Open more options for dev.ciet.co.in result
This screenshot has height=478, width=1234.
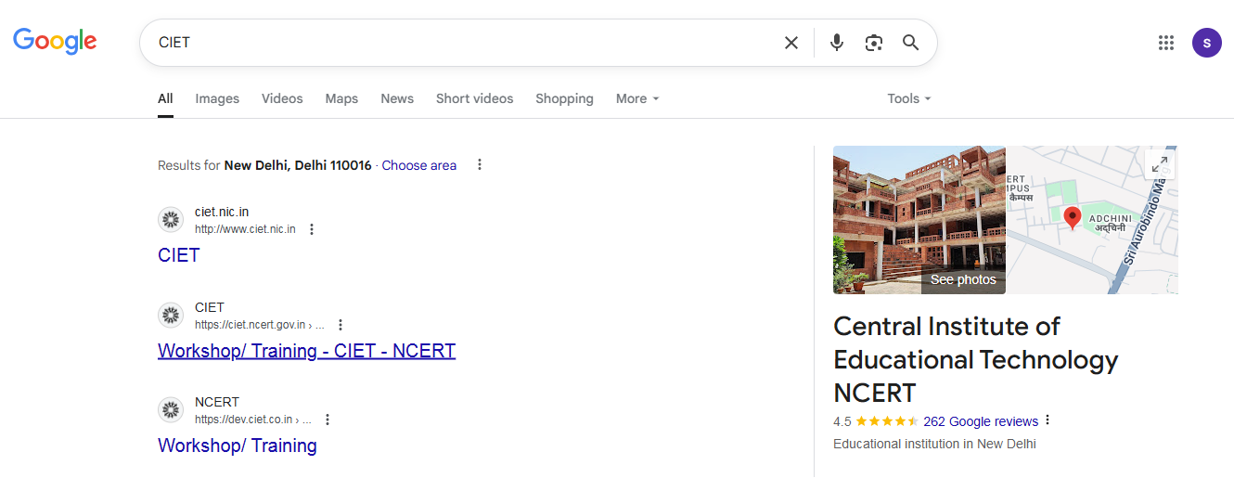click(328, 420)
